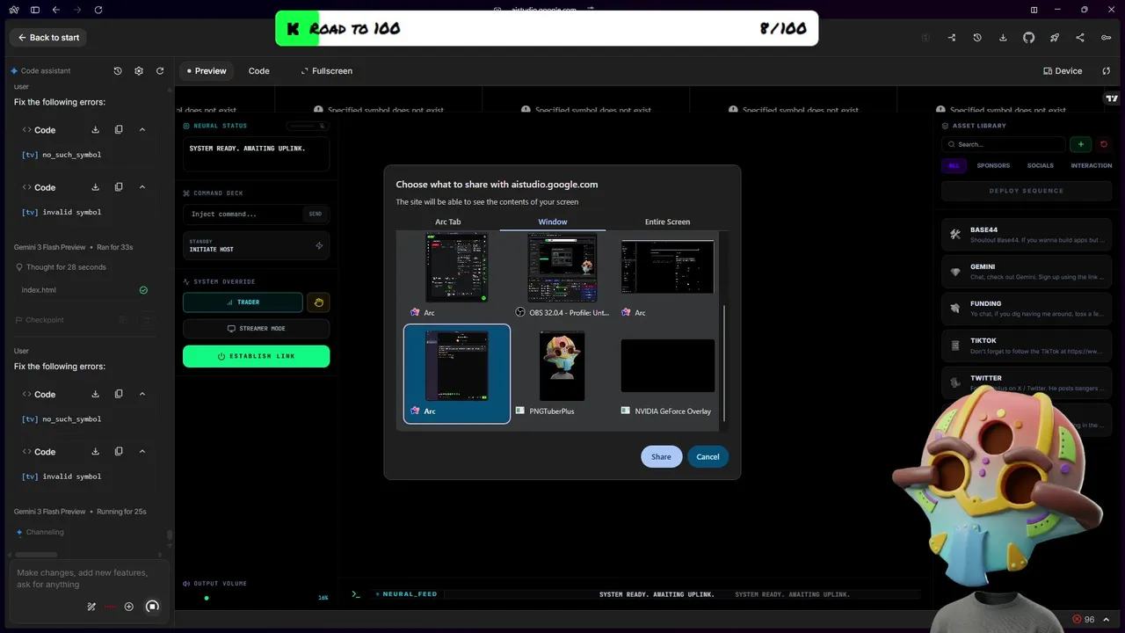Filter Asset Library by SPONSORS

click(993, 165)
